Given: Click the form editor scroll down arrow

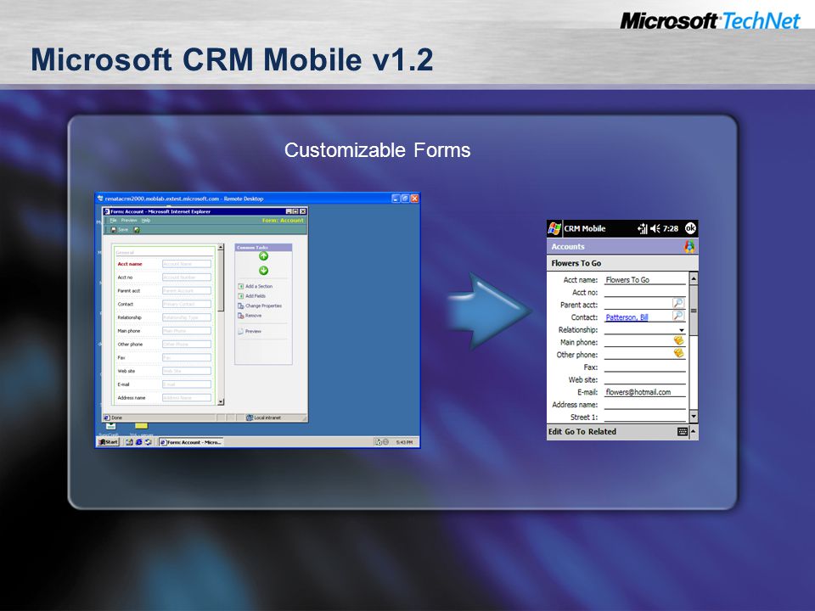Looking at the screenshot, I should click(x=221, y=401).
